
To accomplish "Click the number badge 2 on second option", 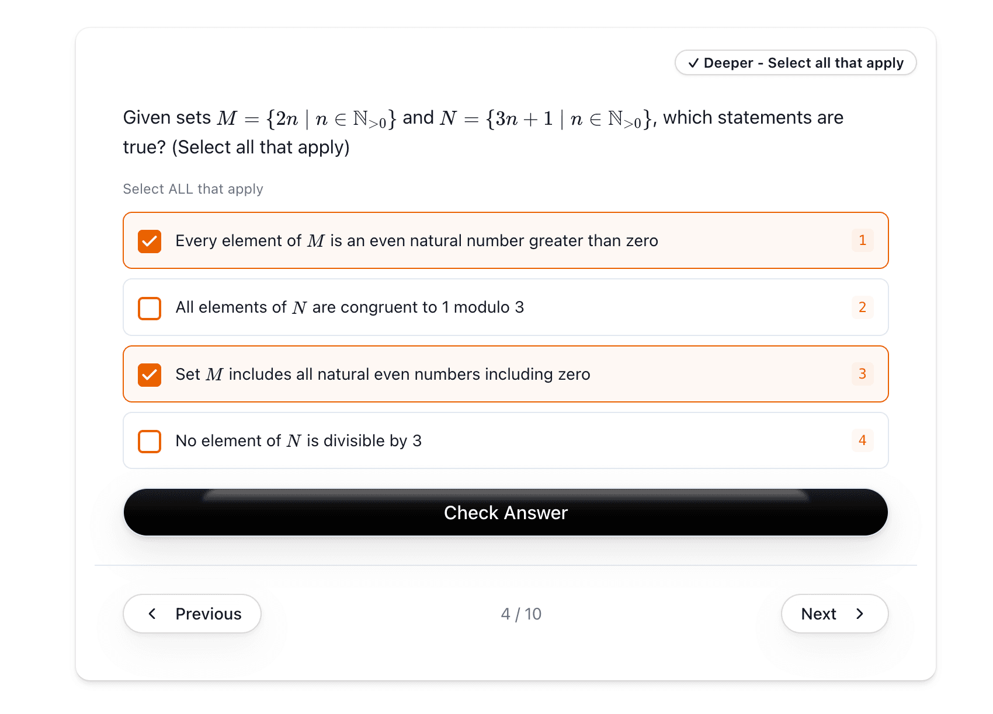I will (862, 307).
